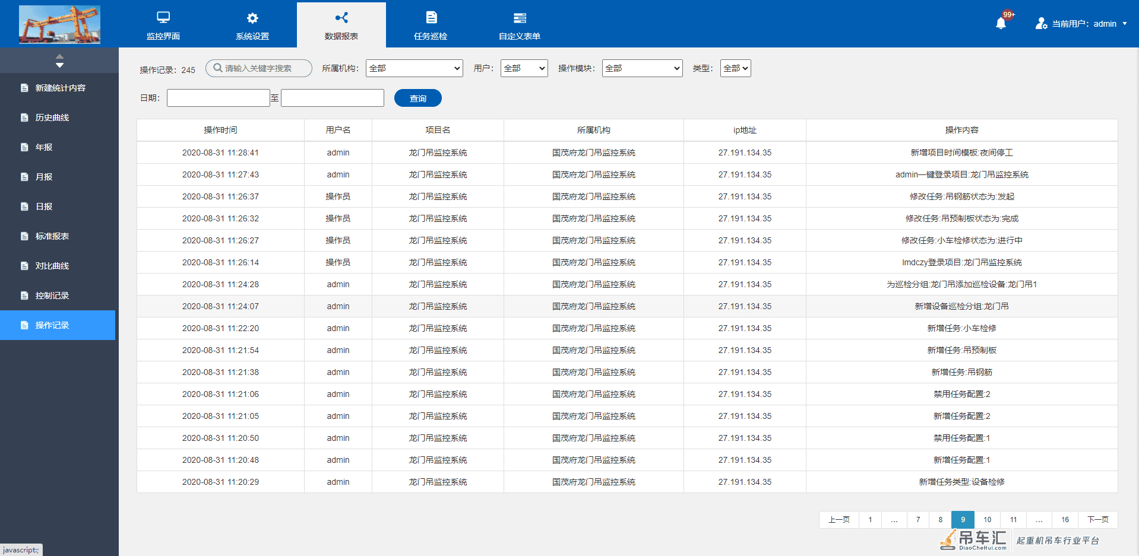
Task: Go to page 1
Action: coord(871,520)
